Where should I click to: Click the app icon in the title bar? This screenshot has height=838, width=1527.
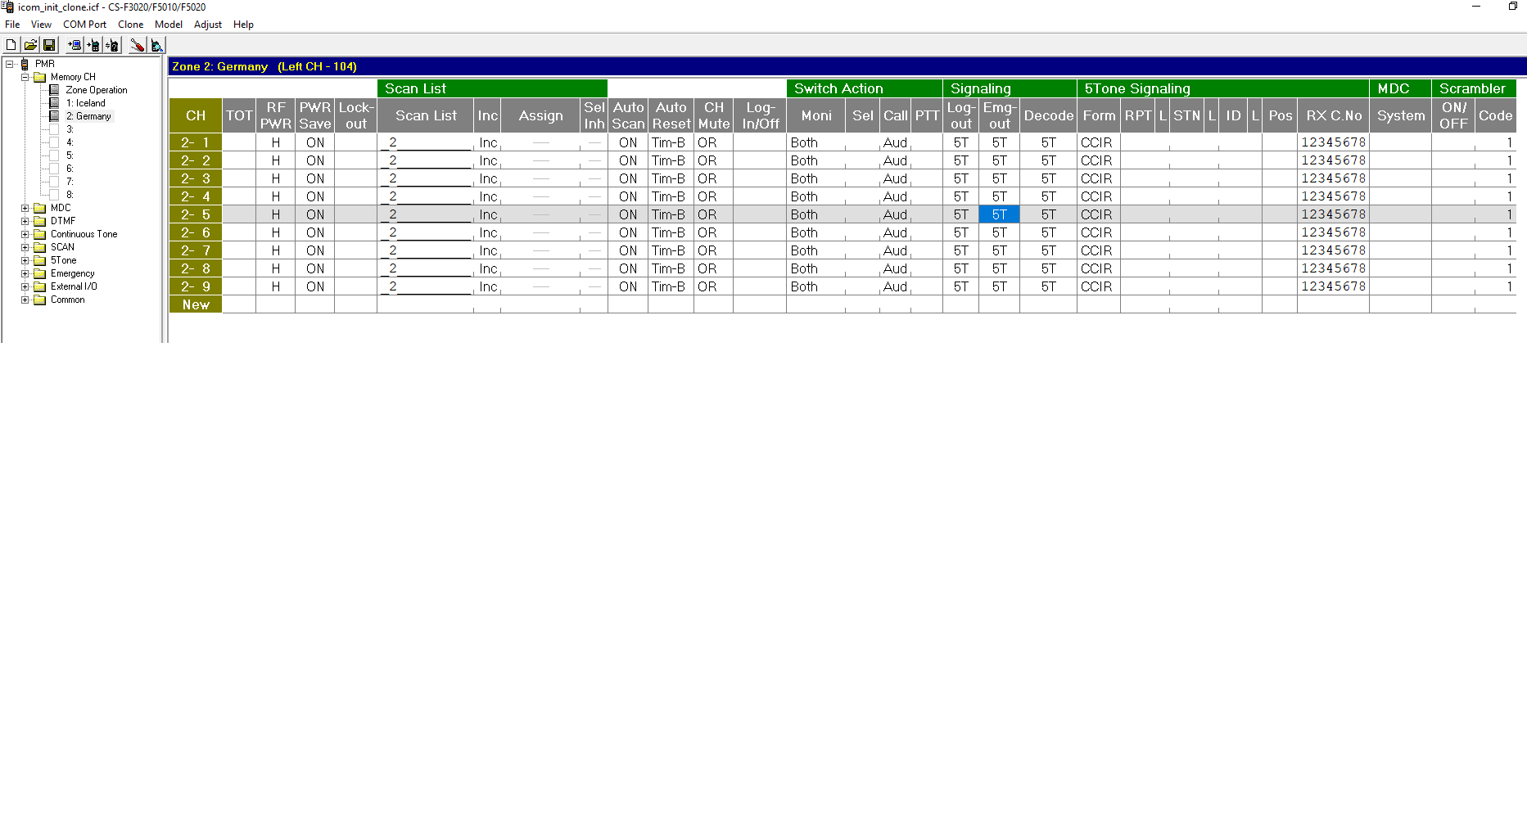(x=7, y=7)
